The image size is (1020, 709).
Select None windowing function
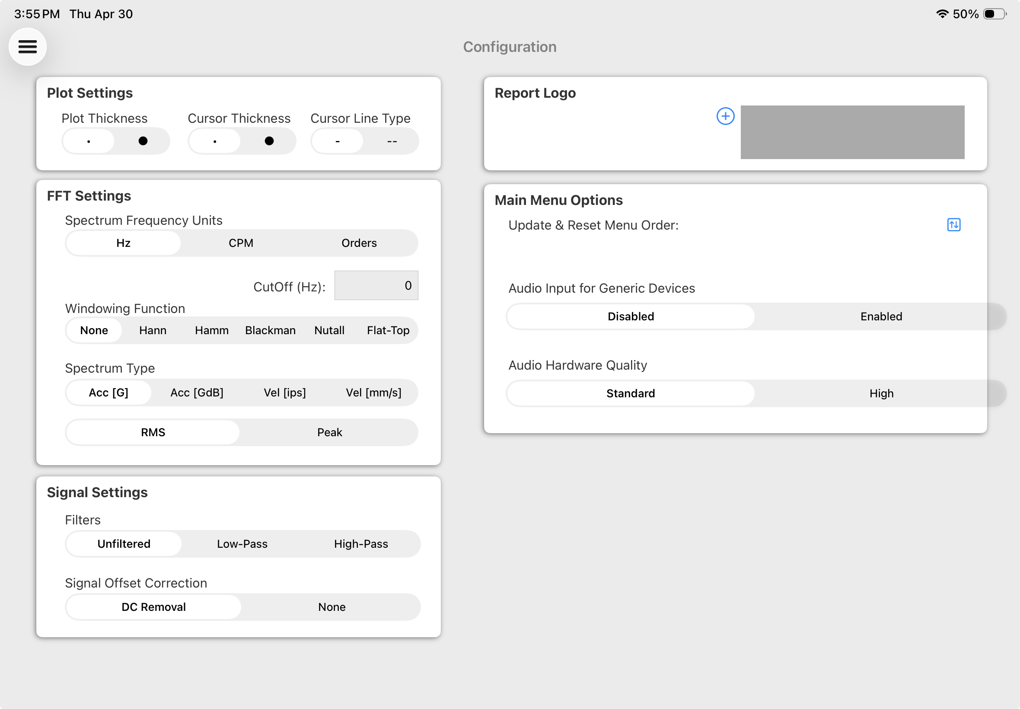(x=94, y=331)
